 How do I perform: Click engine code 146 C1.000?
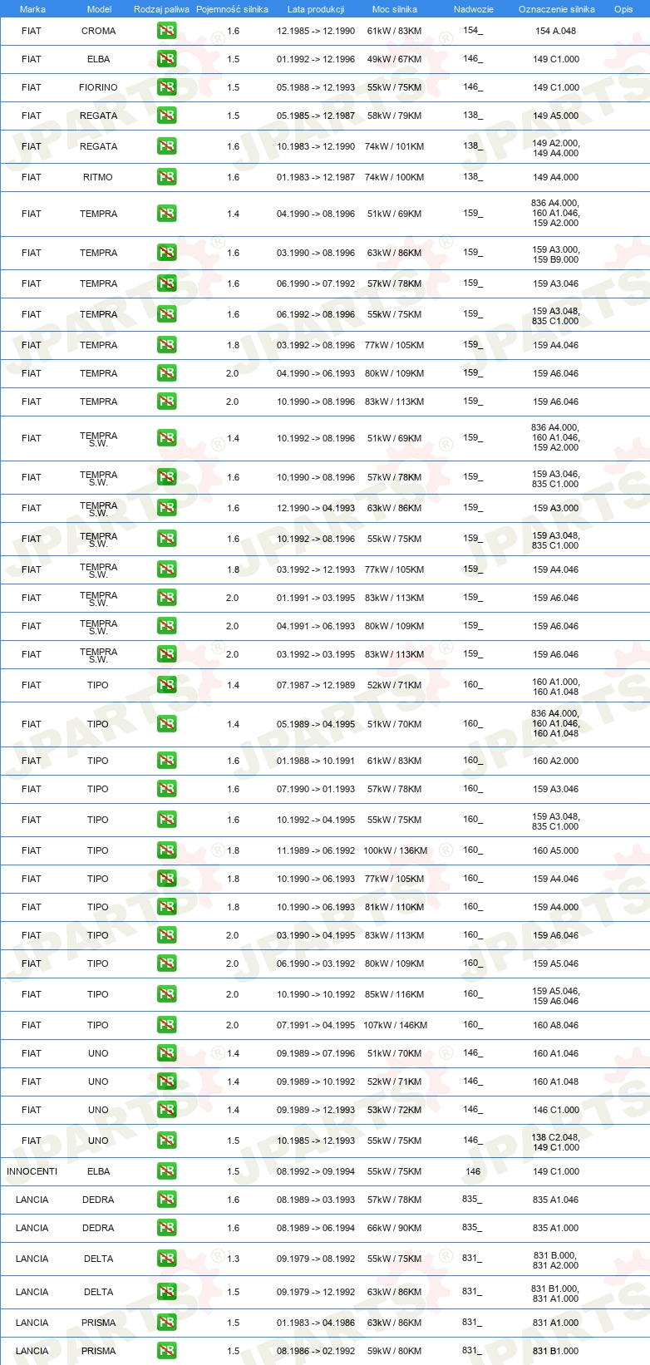[556, 1110]
